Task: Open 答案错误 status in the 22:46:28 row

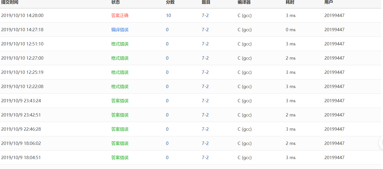Action: [120, 129]
